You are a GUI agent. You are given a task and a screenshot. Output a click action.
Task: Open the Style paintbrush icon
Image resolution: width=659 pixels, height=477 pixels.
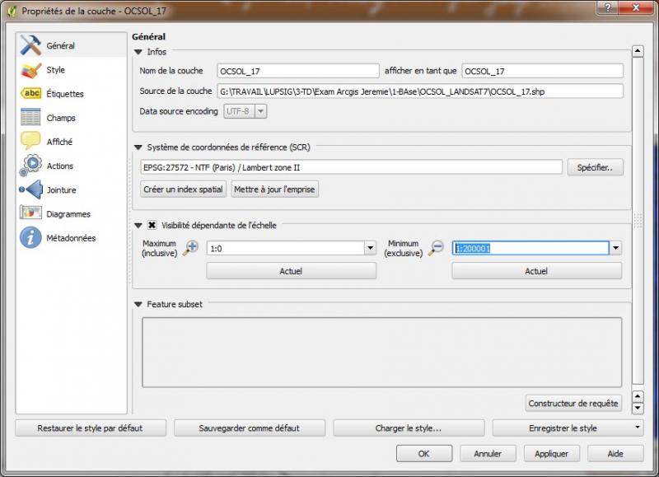point(31,70)
